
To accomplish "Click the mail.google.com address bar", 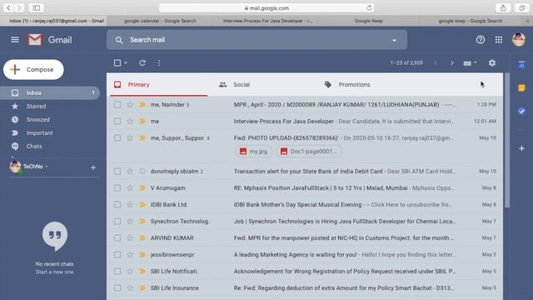I will [266, 7].
